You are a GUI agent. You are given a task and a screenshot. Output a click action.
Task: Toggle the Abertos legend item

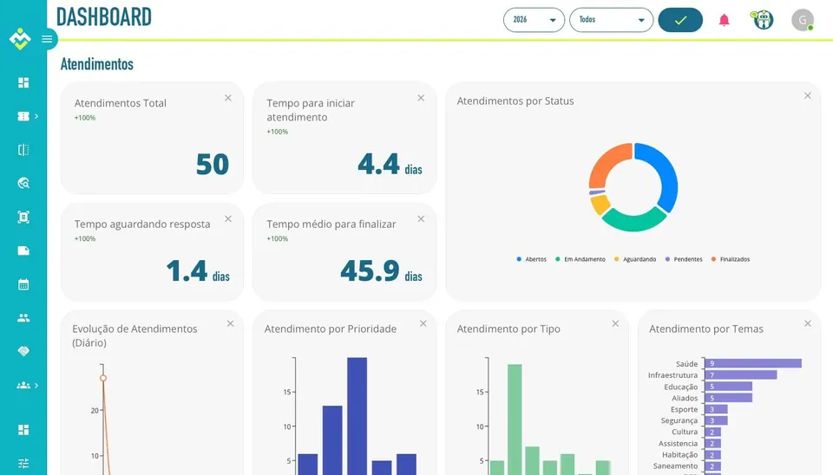531,259
